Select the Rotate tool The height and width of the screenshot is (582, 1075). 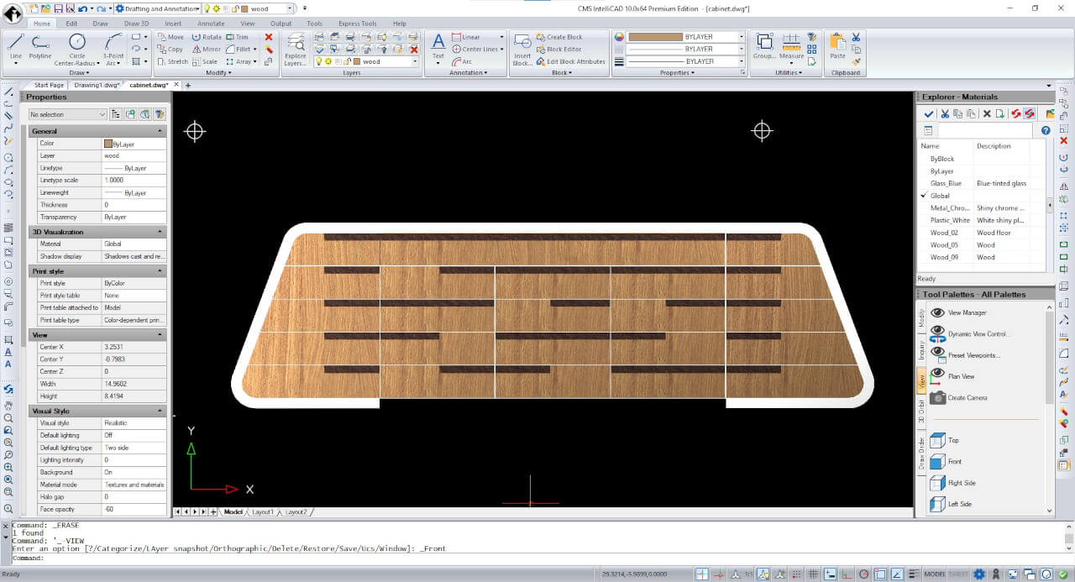207,37
